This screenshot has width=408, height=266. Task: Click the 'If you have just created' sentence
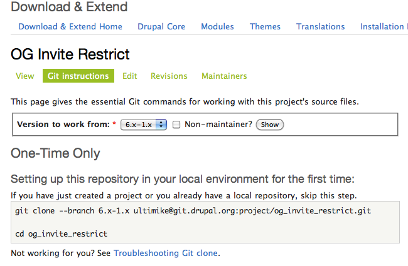click(x=184, y=195)
